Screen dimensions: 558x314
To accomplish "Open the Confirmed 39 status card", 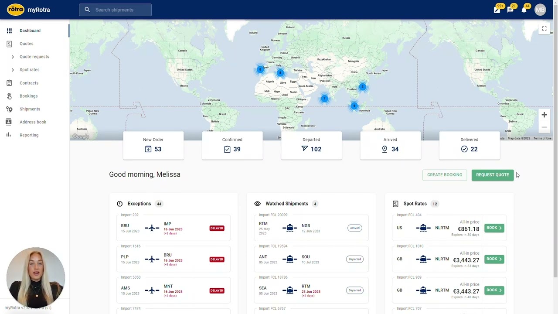I will pyautogui.click(x=232, y=145).
